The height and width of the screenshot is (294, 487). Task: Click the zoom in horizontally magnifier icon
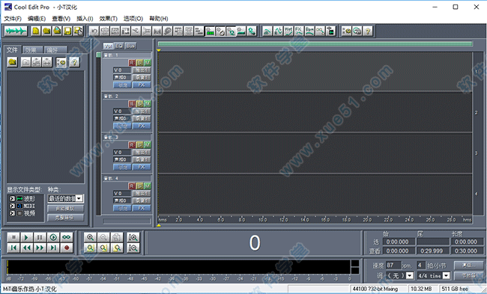[91, 237]
